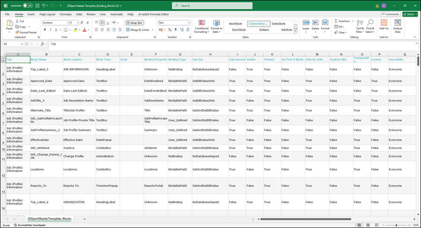Toggle Center horizontal alignment
Image resolution: width=421 pixels, height=228 pixels.
tap(102, 30)
